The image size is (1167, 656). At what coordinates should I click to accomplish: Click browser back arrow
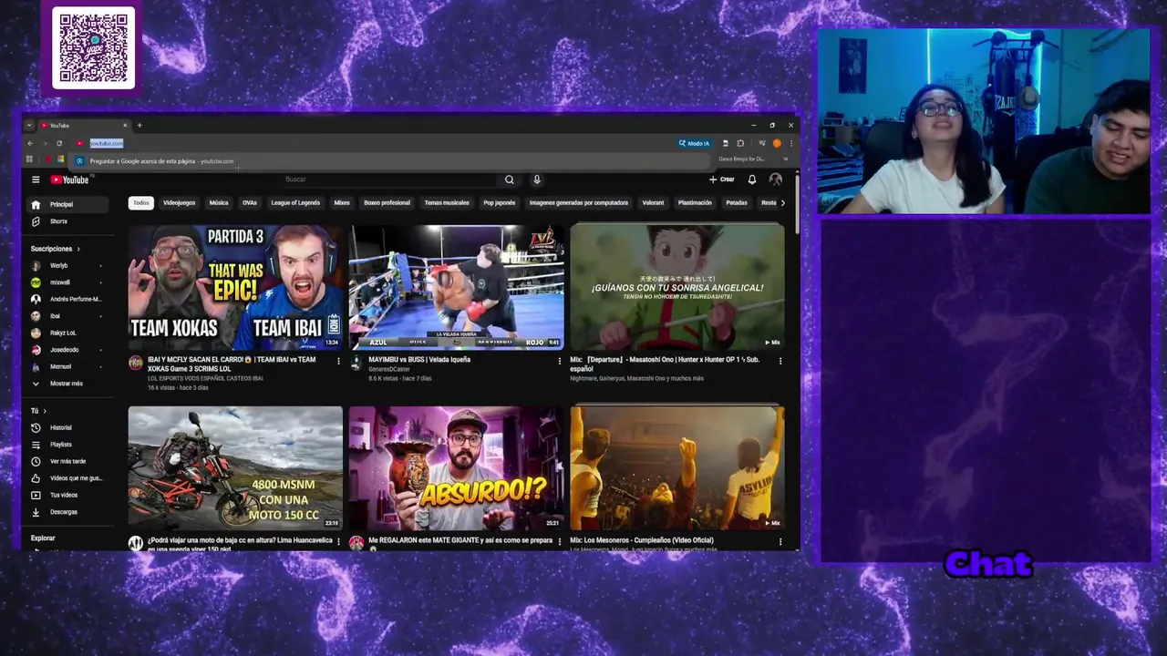(x=30, y=143)
